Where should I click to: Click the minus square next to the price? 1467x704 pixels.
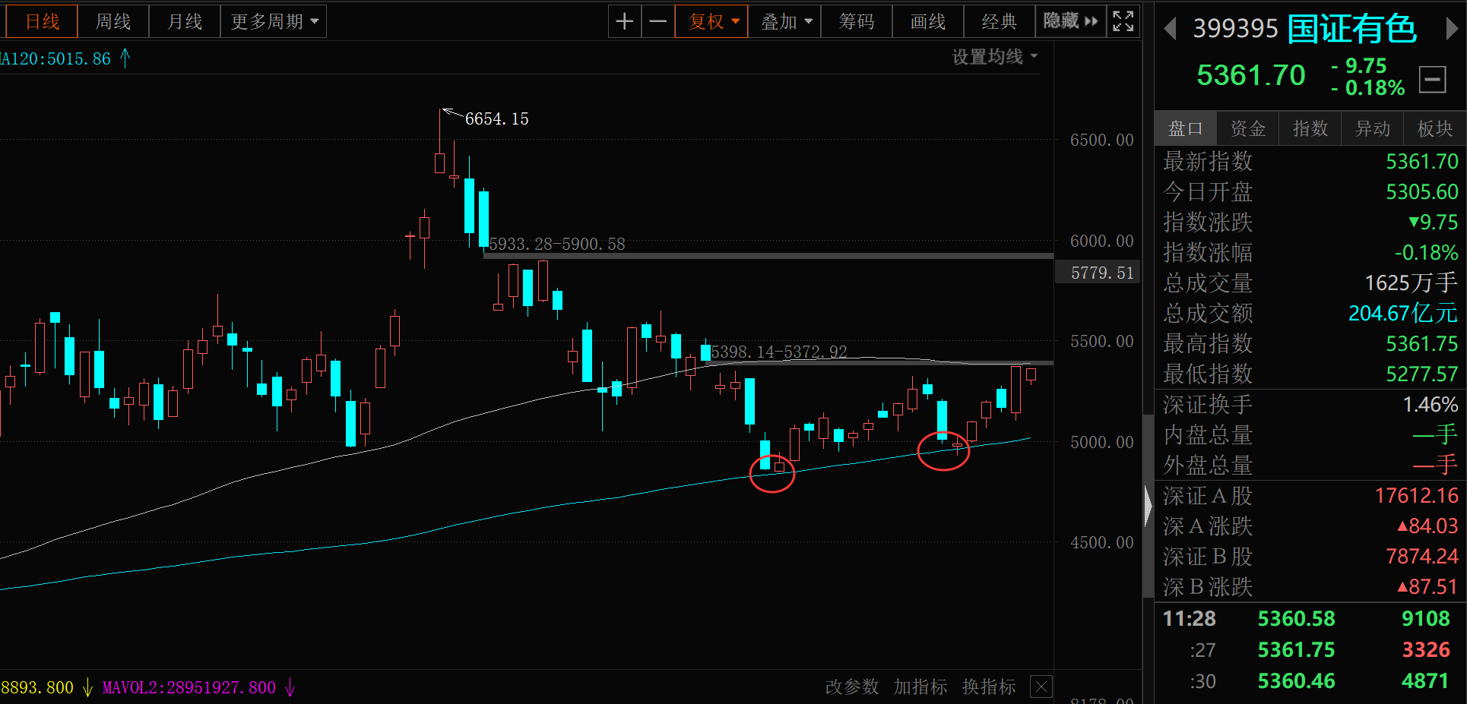[x=1432, y=79]
